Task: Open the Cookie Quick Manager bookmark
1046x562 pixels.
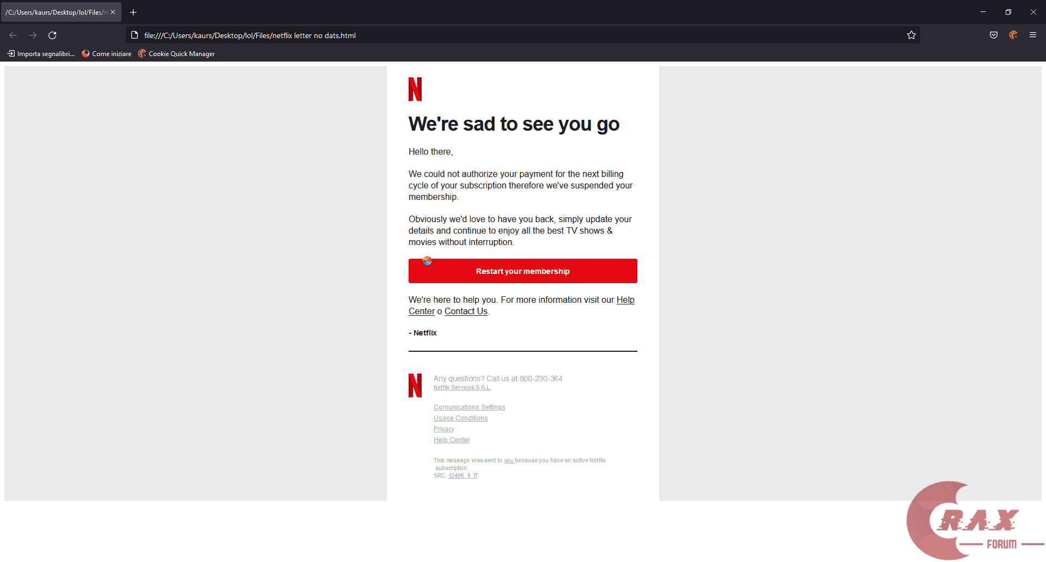Action: click(177, 54)
